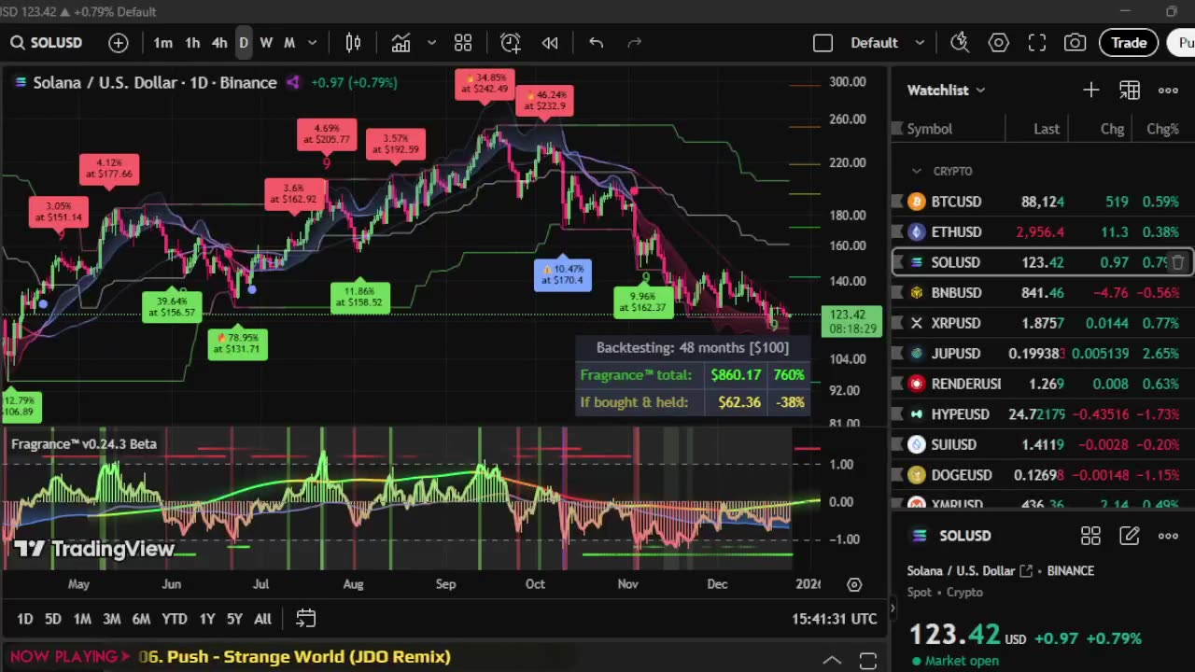Open watchlist advanced table view icon
1195x672 pixels.
coord(1130,91)
